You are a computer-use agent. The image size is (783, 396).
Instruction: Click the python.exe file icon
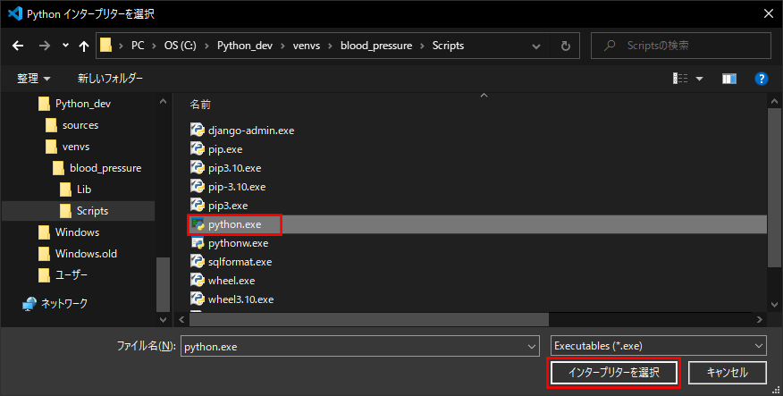(x=198, y=224)
